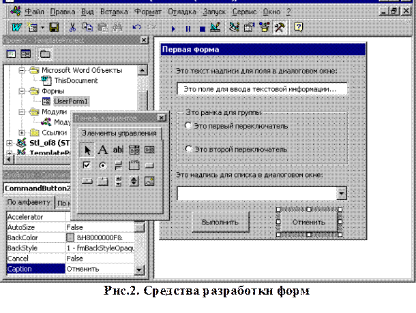Click the Help question mark toolbar icon
Image resolution: width=416 pixels, height=313 pixels.
(299, 27)
